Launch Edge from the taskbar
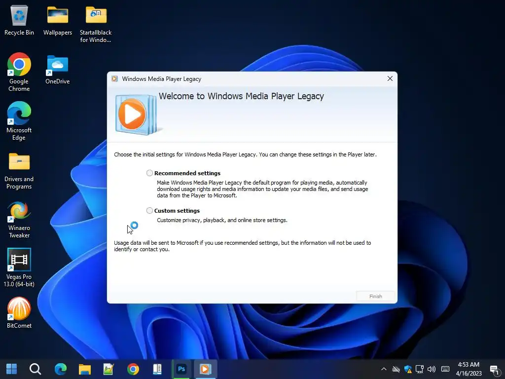Image resolution: width=505 pixels, height=379 pixels. [61, 369]
